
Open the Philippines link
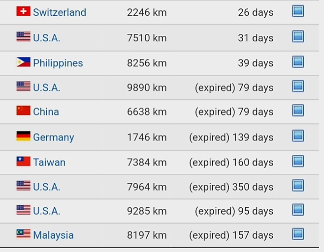point(58,63)
